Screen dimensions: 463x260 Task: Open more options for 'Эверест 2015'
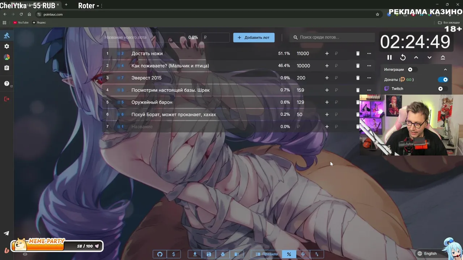pos(369,78)
